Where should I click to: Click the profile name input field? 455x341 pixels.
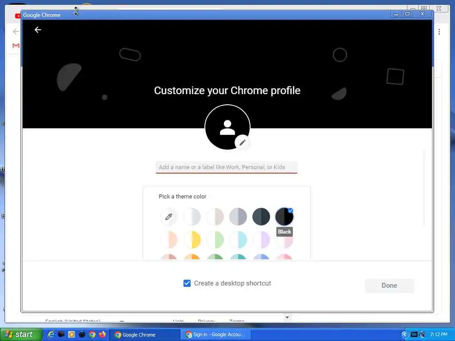[226, 167]
